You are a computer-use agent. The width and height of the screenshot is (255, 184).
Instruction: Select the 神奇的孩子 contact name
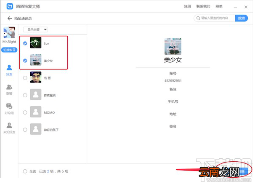(x=51, y=130)
